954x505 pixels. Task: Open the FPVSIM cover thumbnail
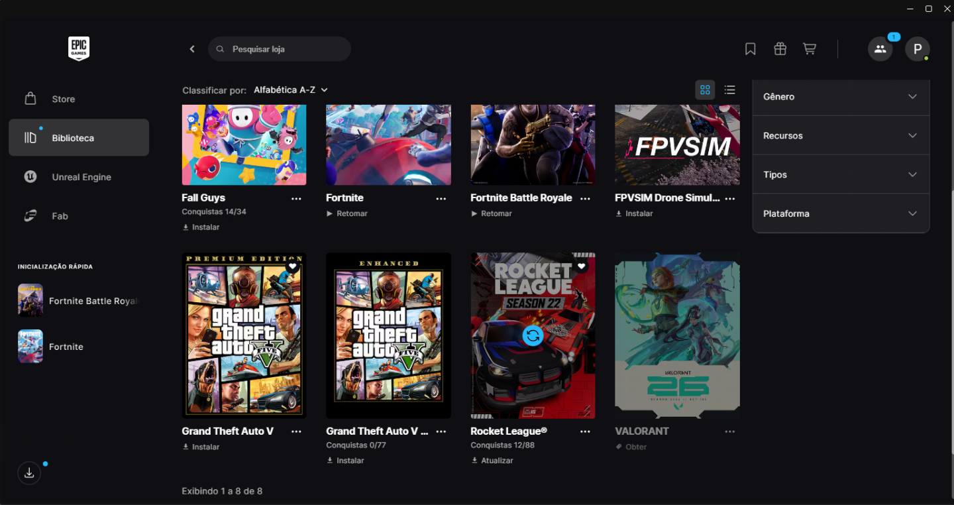click(x=677, y=144)
